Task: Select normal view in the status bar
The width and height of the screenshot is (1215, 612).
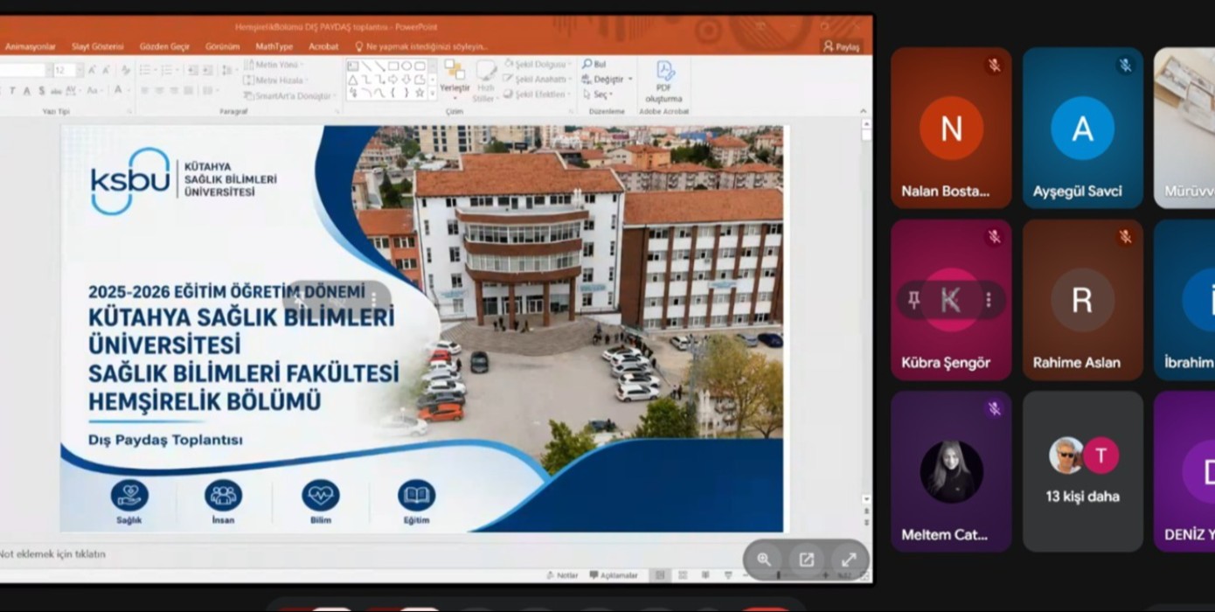Action: click(x=660, y=575)
